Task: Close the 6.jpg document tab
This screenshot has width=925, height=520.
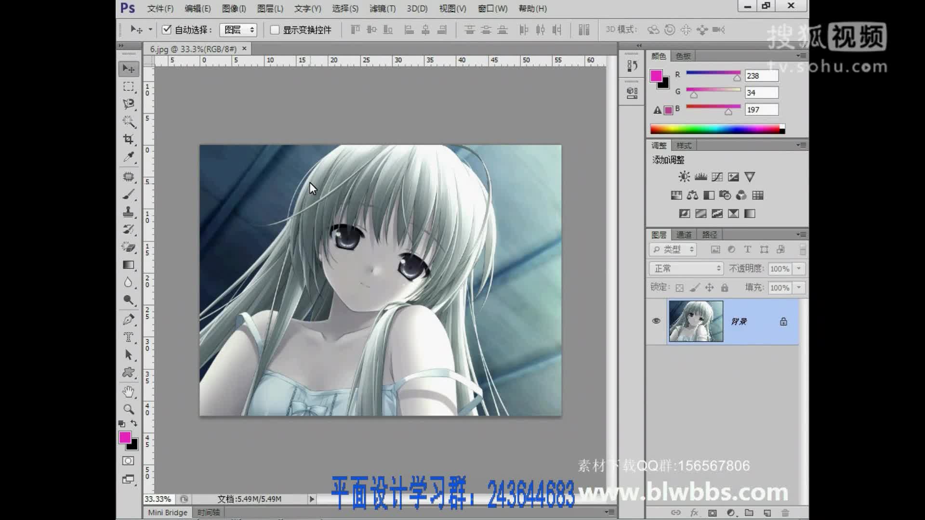Action: pos(244,49)
